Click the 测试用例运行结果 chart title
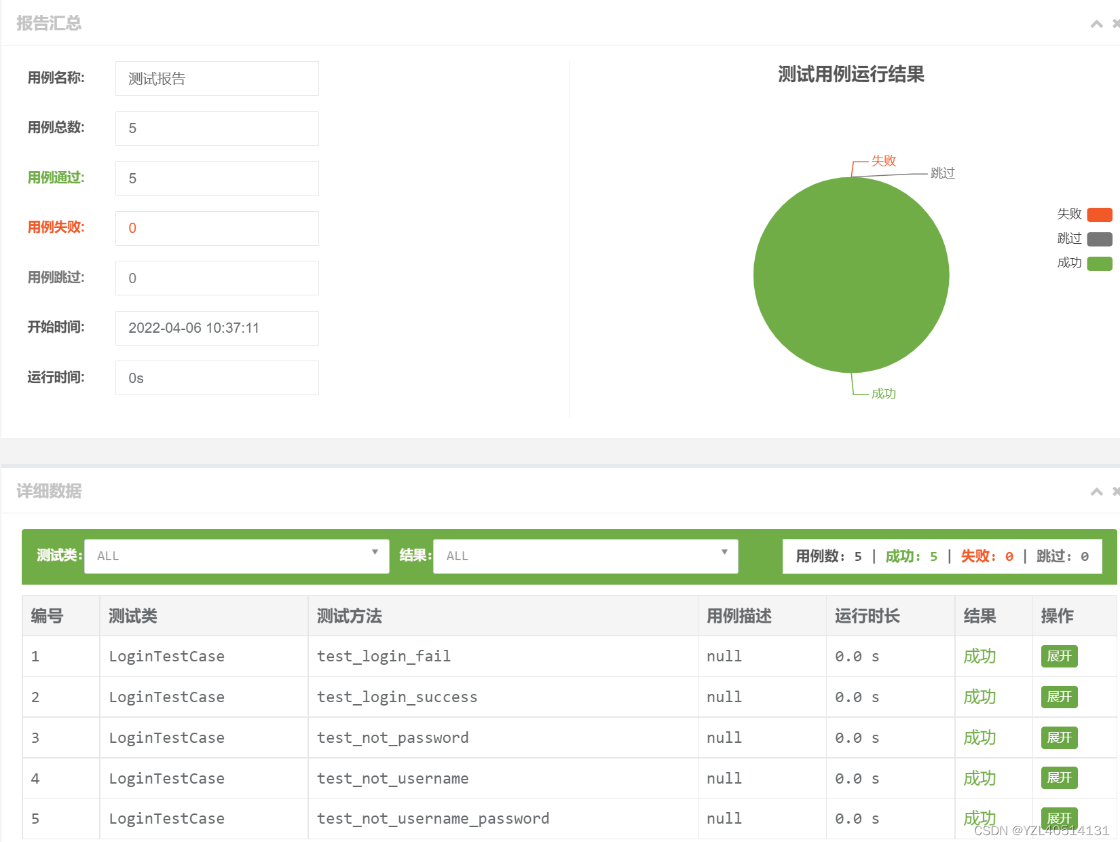The width and height of the screenshot is (1120, 842). click(851, 75)
